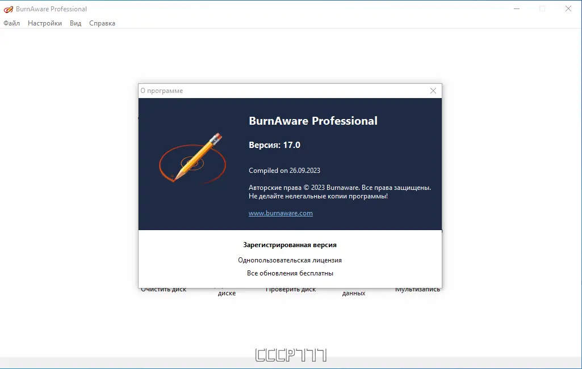This screenshot has width=582, height=369.
Task: Click the О программе dialog title
Action: [x=161, y=91]
